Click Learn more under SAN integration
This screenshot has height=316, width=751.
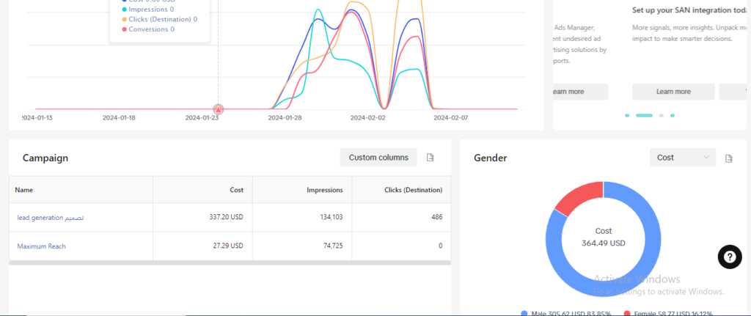pos(673,92)
